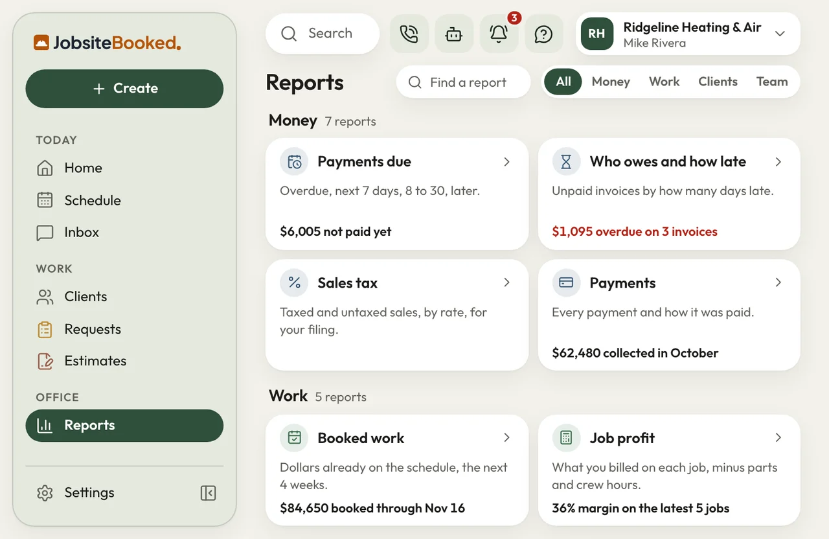Click the RH company avatar
Viewport: 829px width, 539px height.
pyautogui.click(x=596, y=34)
